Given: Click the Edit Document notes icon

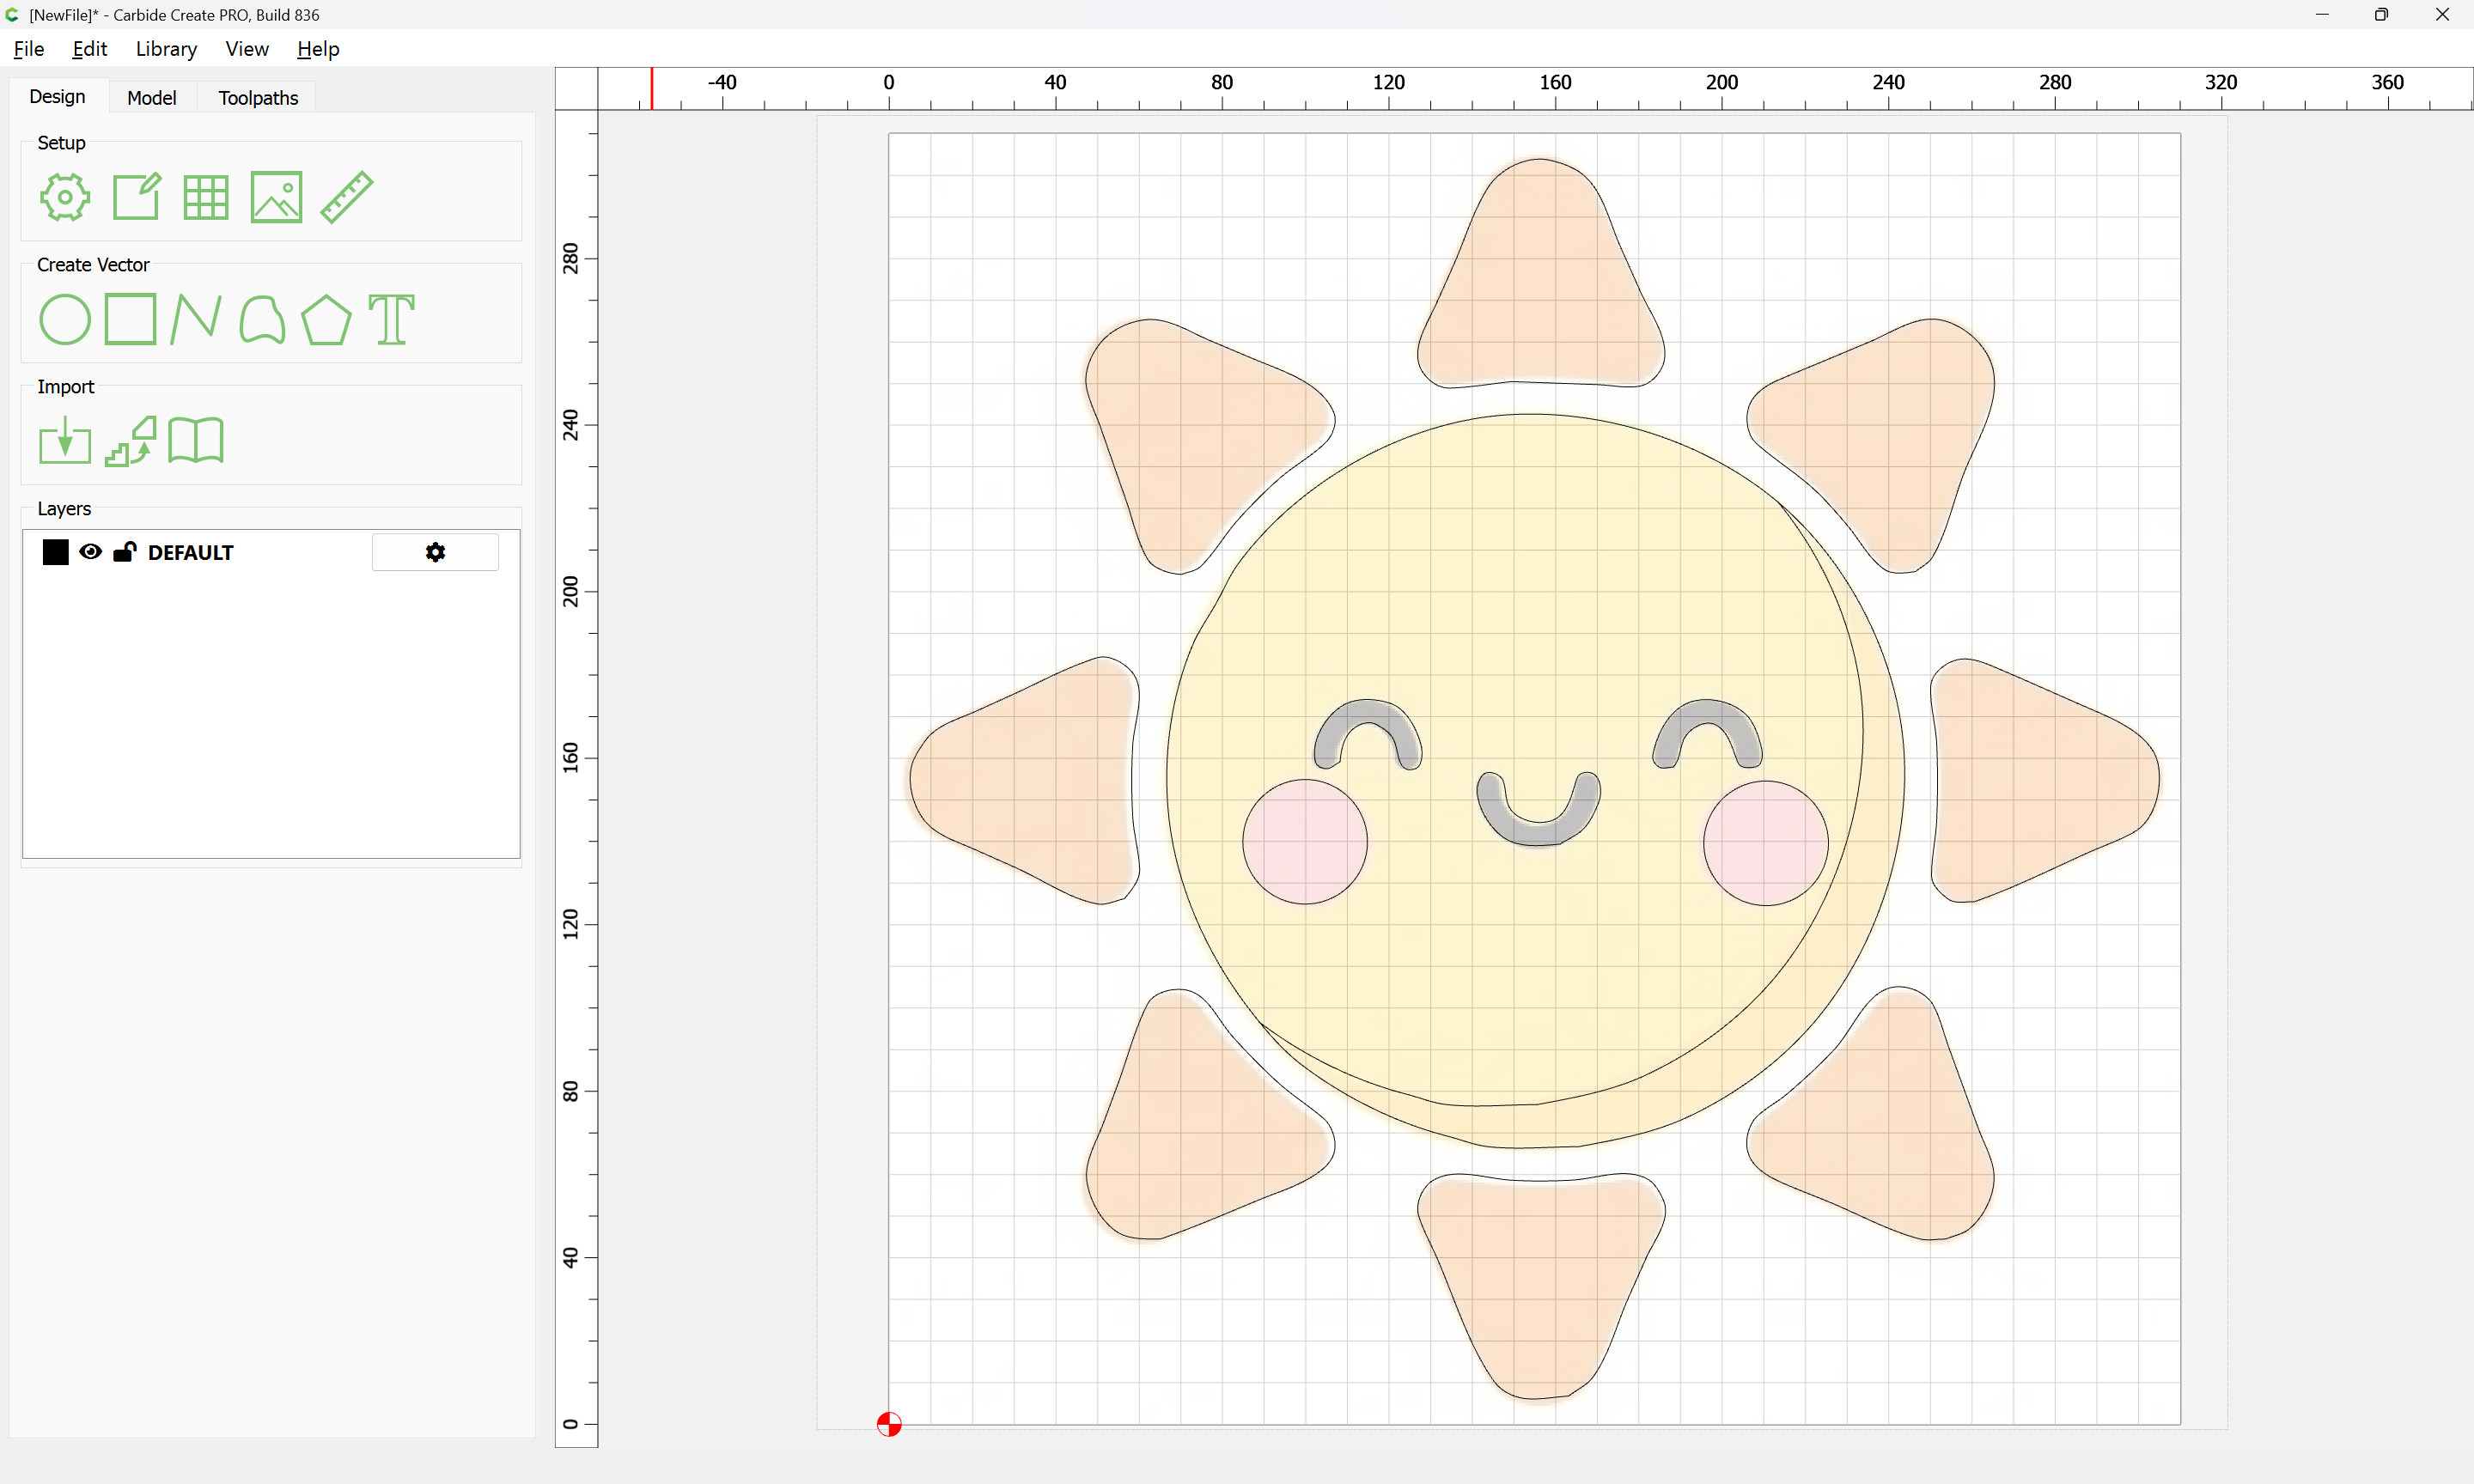Looking at the screenshot, I should [136, 197].
